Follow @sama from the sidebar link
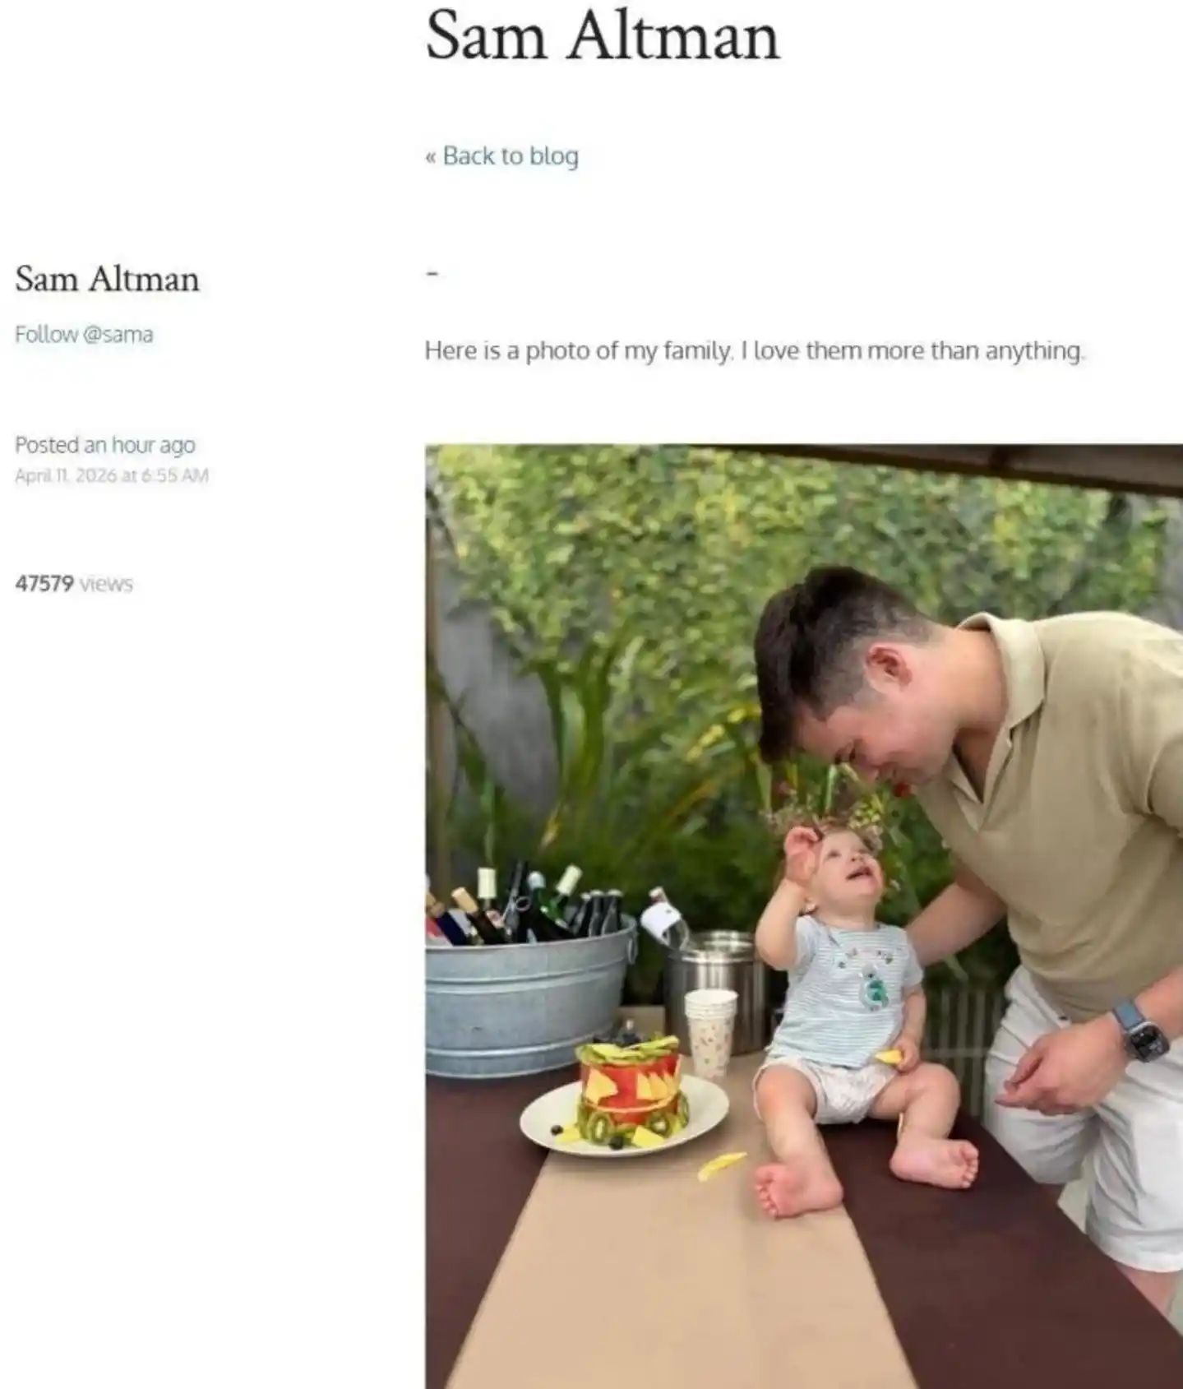The height and width of the screenshot is (1389, 1183). click(x=84, y=334)
